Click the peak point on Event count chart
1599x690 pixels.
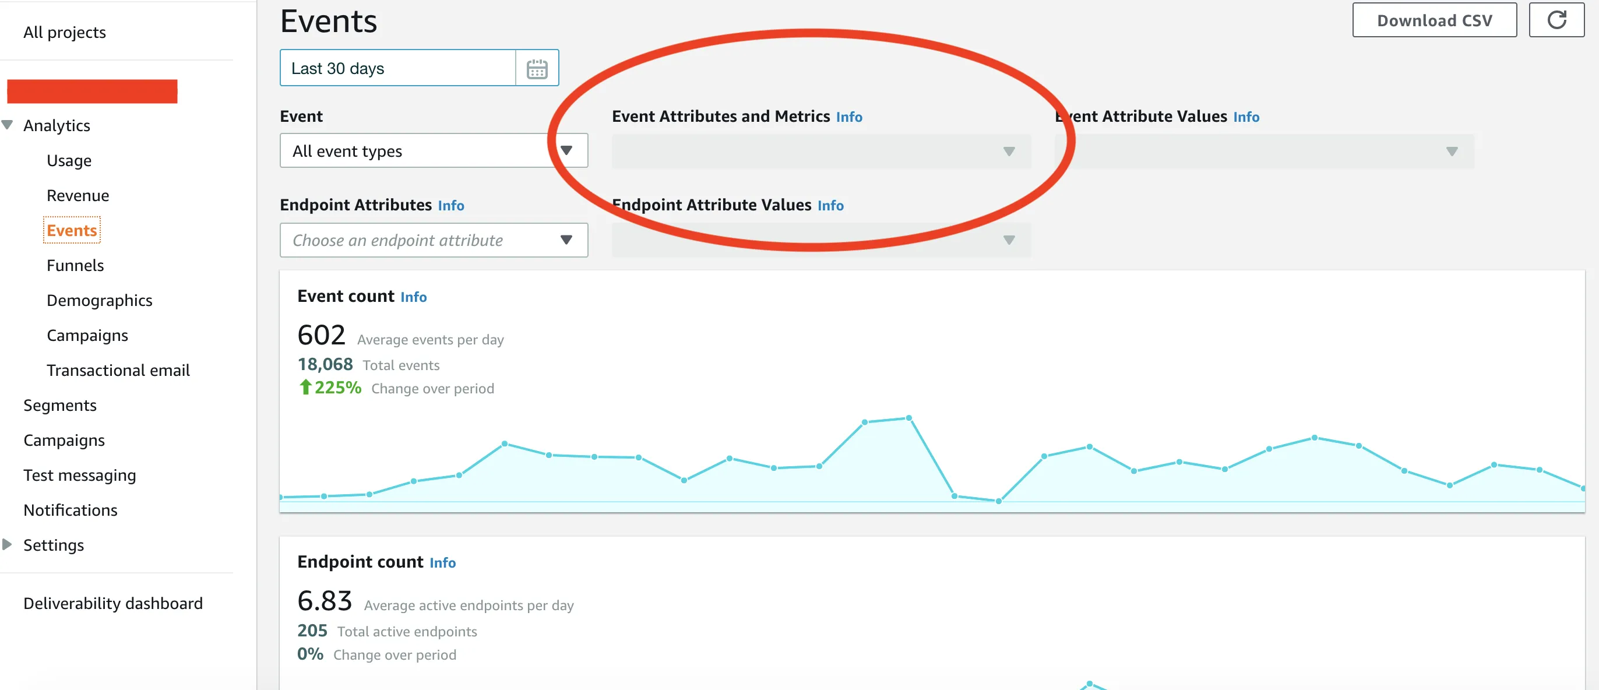pyautogui.click(x=908, y=418)
